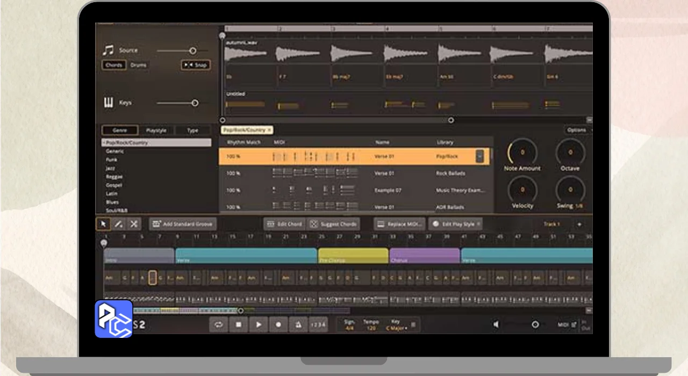Open the Options dropdown menu
688x376 pixels.
577,130
